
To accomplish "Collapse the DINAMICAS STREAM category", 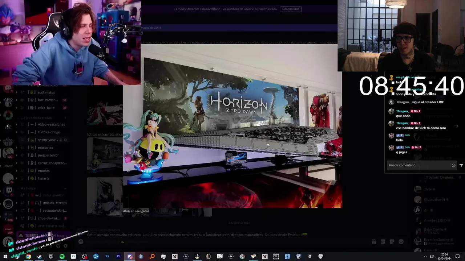I will click(38, 118).
